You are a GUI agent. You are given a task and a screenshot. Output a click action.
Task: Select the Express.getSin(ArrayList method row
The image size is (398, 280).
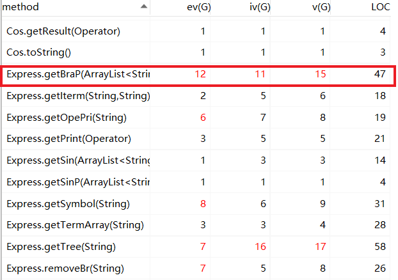pos(77,160)
